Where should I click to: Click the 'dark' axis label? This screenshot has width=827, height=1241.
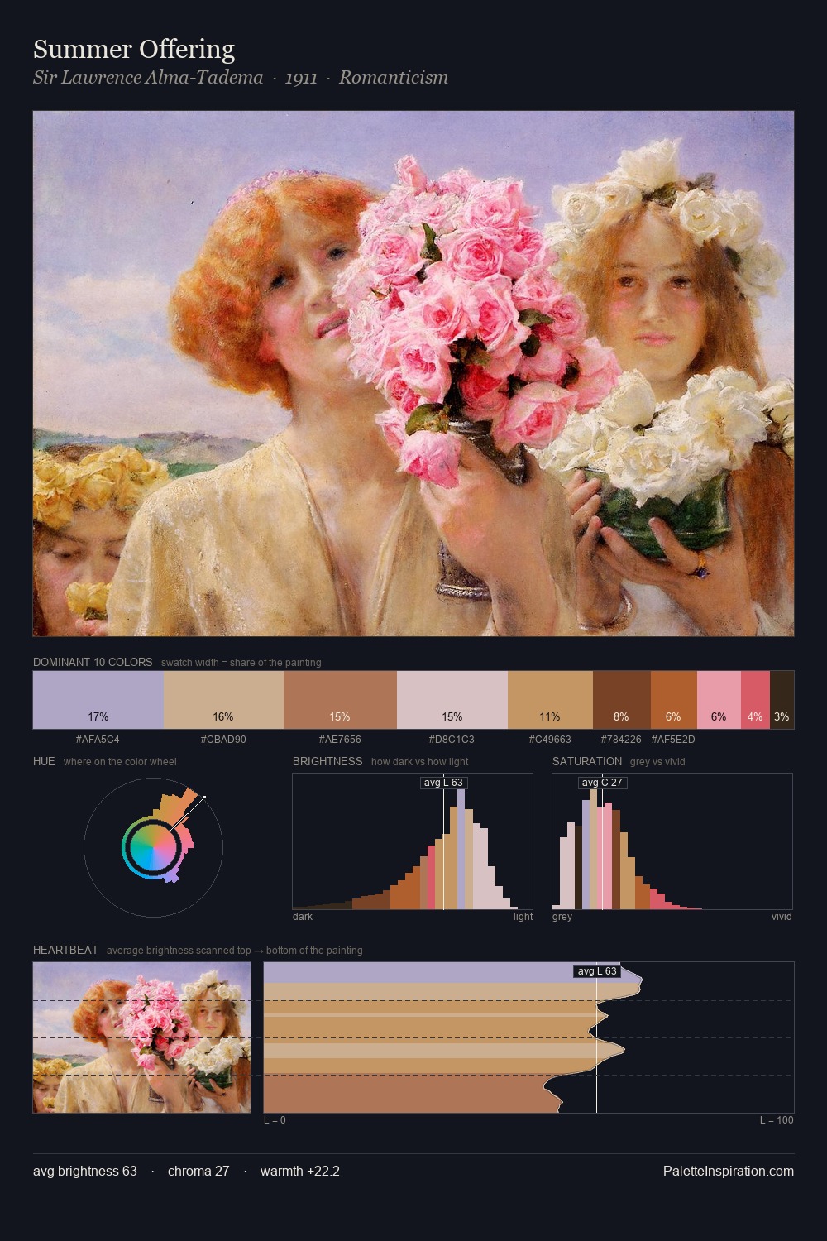(x=303, y=917)
